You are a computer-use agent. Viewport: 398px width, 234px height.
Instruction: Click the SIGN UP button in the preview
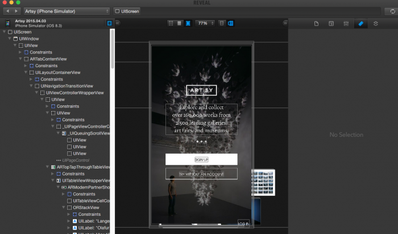pos(201,159)
